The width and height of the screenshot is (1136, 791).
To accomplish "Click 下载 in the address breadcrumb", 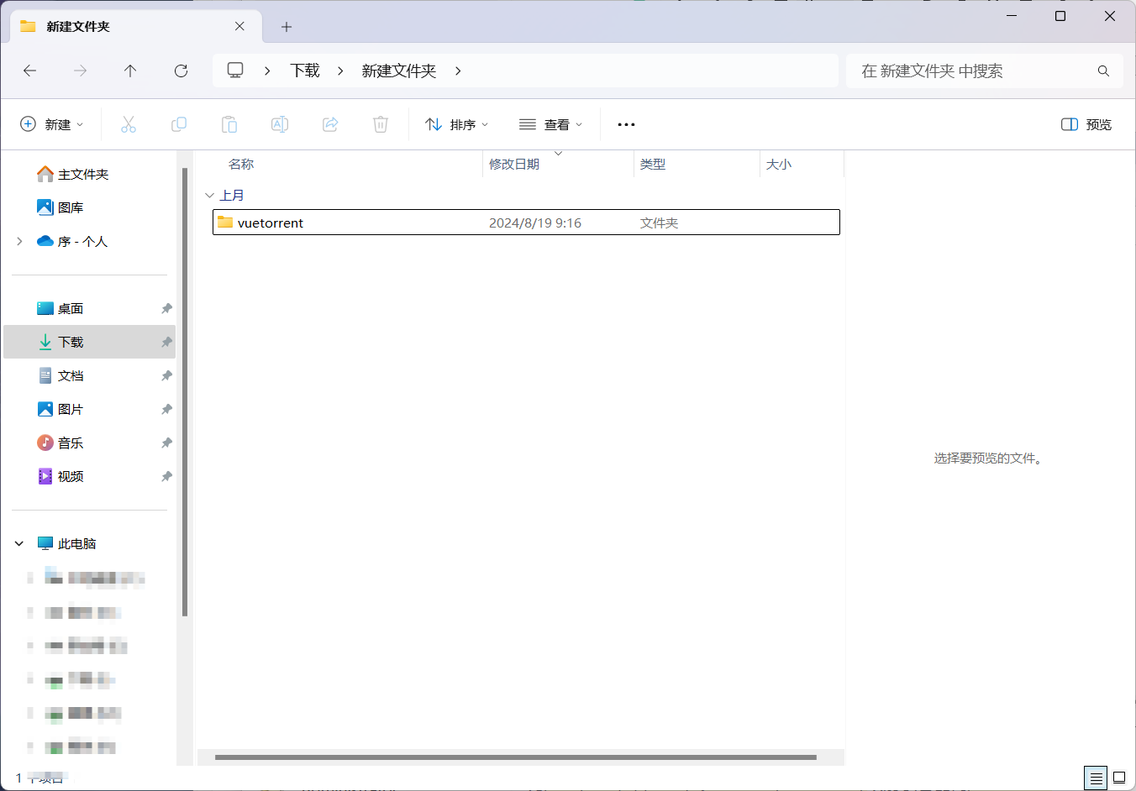I will pos(305,71).
